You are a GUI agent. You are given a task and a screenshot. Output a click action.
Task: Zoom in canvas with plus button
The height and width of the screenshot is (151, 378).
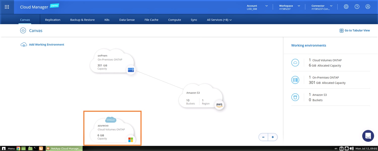pyautogui.click(x=273, y=137)
